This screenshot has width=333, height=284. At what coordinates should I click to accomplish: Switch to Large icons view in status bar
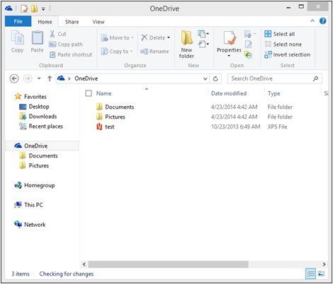(x=321, y=273)
